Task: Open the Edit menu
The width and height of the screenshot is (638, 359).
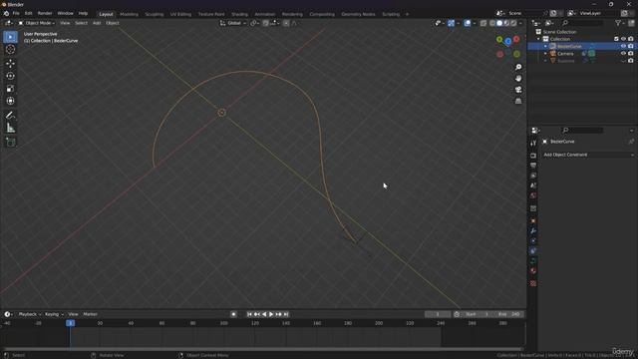Action: coord(28,13)
